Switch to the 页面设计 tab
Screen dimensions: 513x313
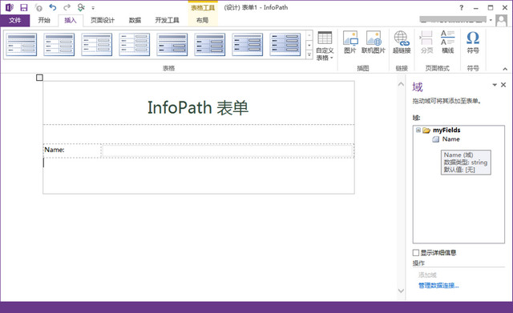point(103,20)
